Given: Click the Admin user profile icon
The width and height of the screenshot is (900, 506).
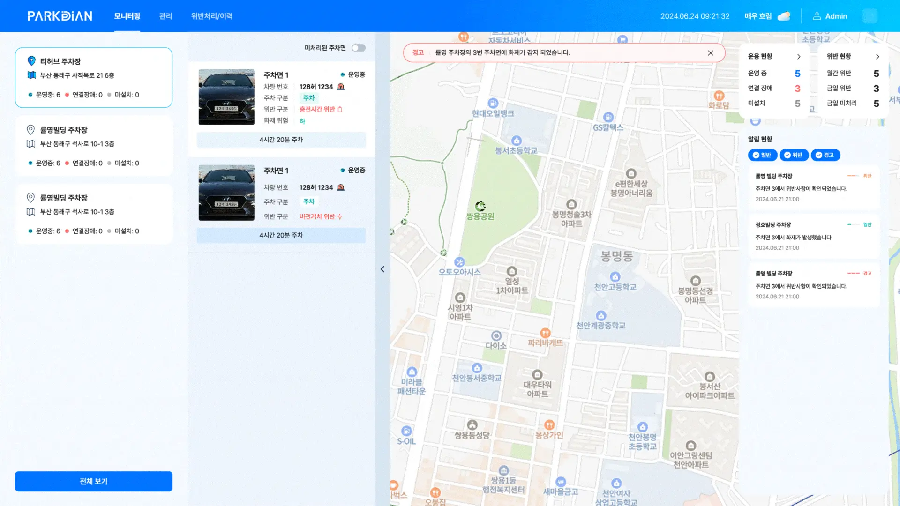Looking at the screenshot, I should (817, 16).
